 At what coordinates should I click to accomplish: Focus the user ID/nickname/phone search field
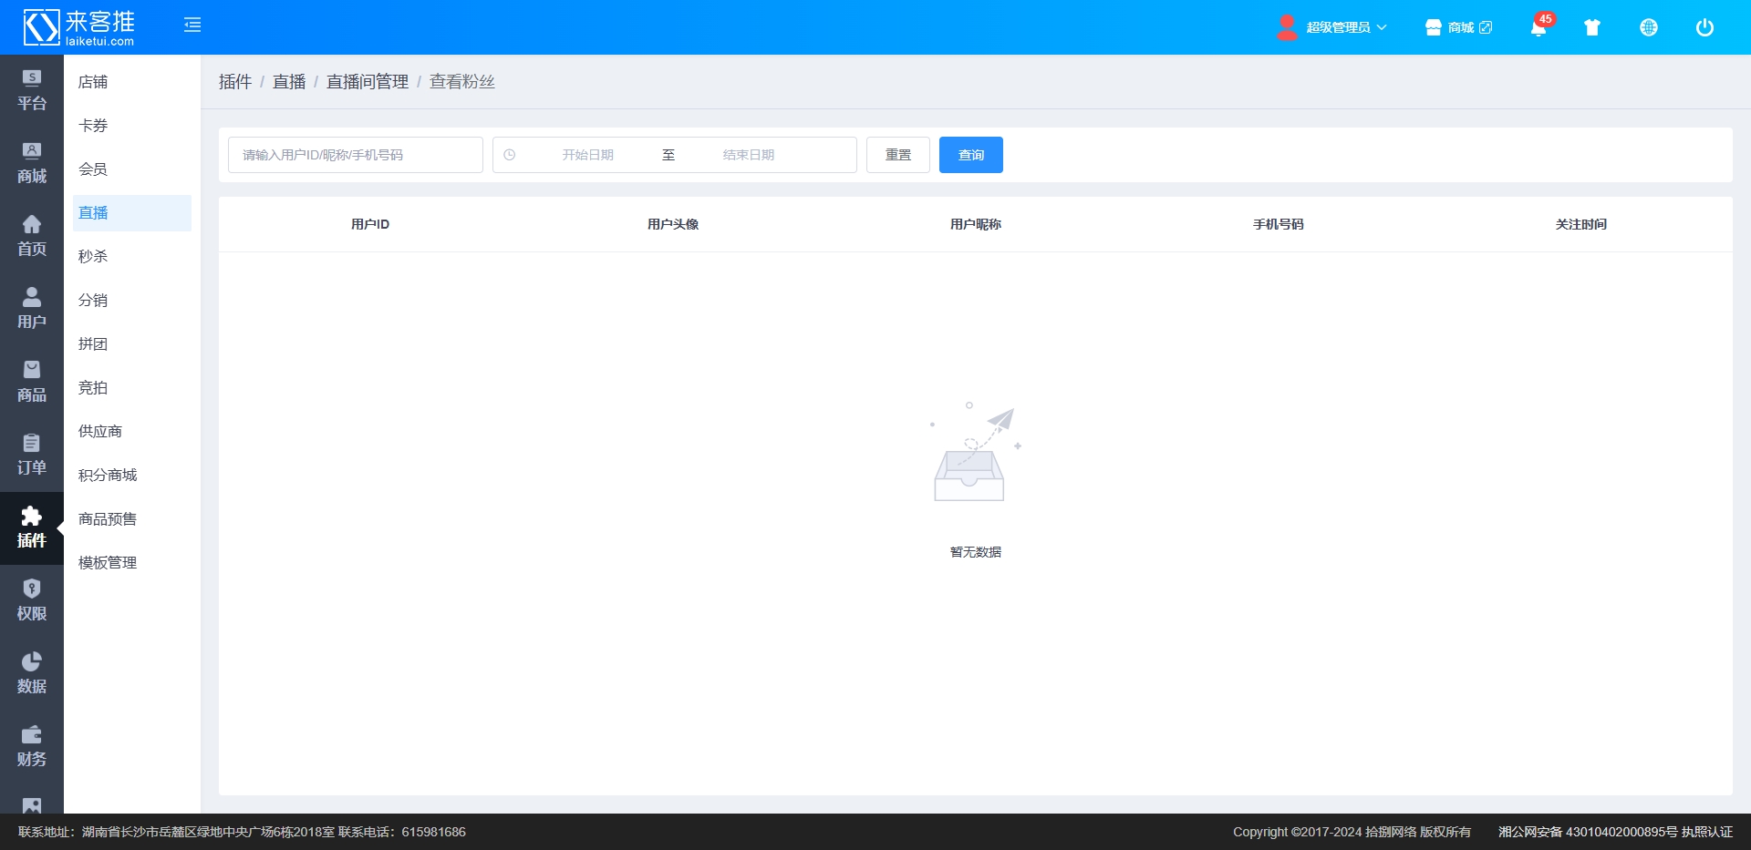click(356, 155)
